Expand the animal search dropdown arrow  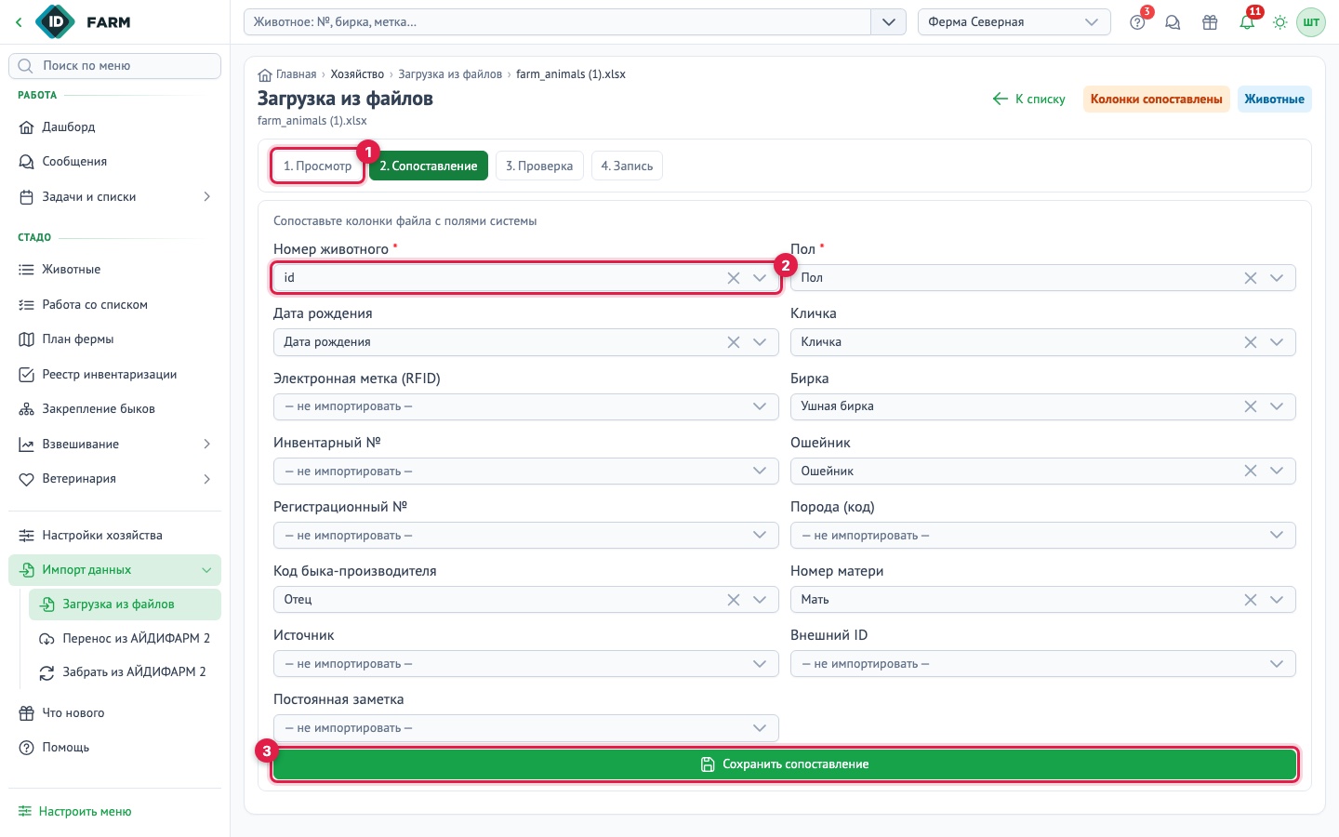888,22
